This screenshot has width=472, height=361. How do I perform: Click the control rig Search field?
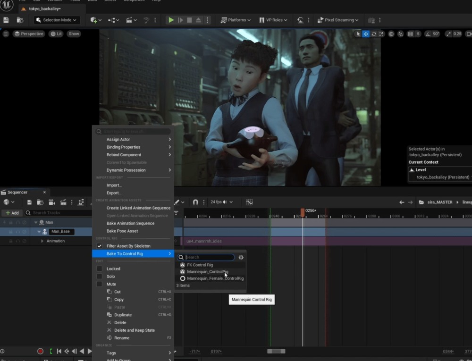point(206,257)
